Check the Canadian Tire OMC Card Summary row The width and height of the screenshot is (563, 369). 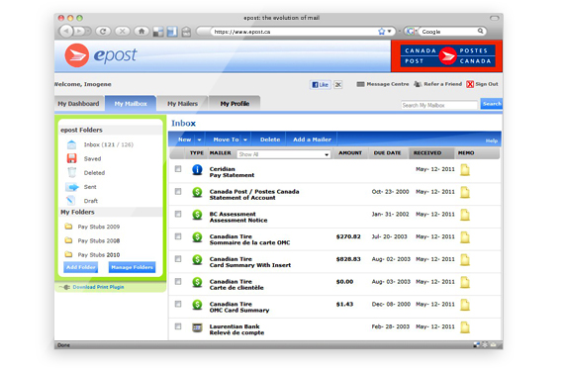(x=178, y=304)
